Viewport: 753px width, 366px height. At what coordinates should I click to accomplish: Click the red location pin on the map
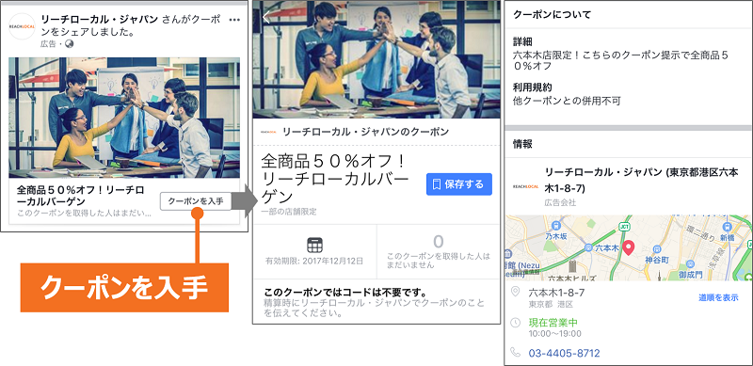pyautogui.click(x=628, y=248)
